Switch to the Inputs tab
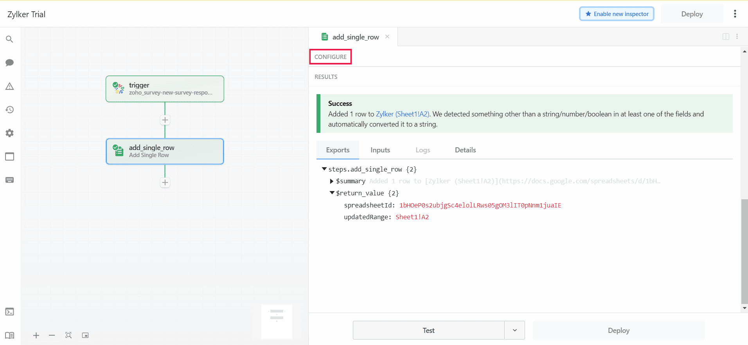748x345 pixels. point(380,150)
